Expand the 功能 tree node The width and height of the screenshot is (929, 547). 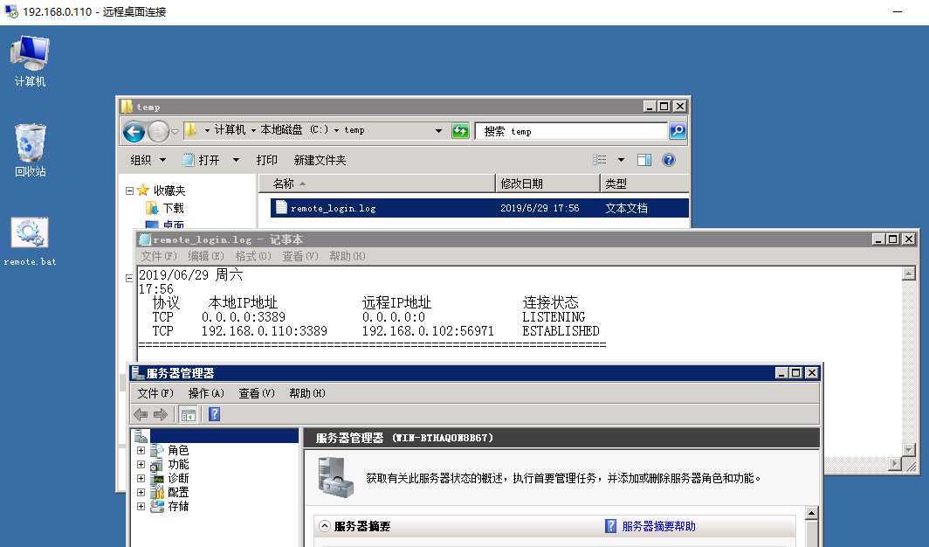pos(141,464)
